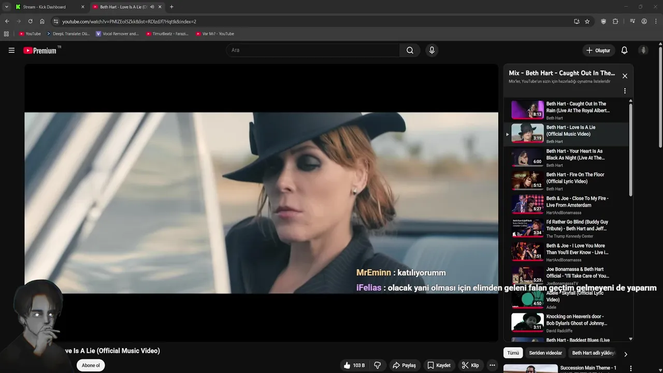This screenshot has height=373, width=663.
Task: Open the shield extension icon
Action: point(603,21)
